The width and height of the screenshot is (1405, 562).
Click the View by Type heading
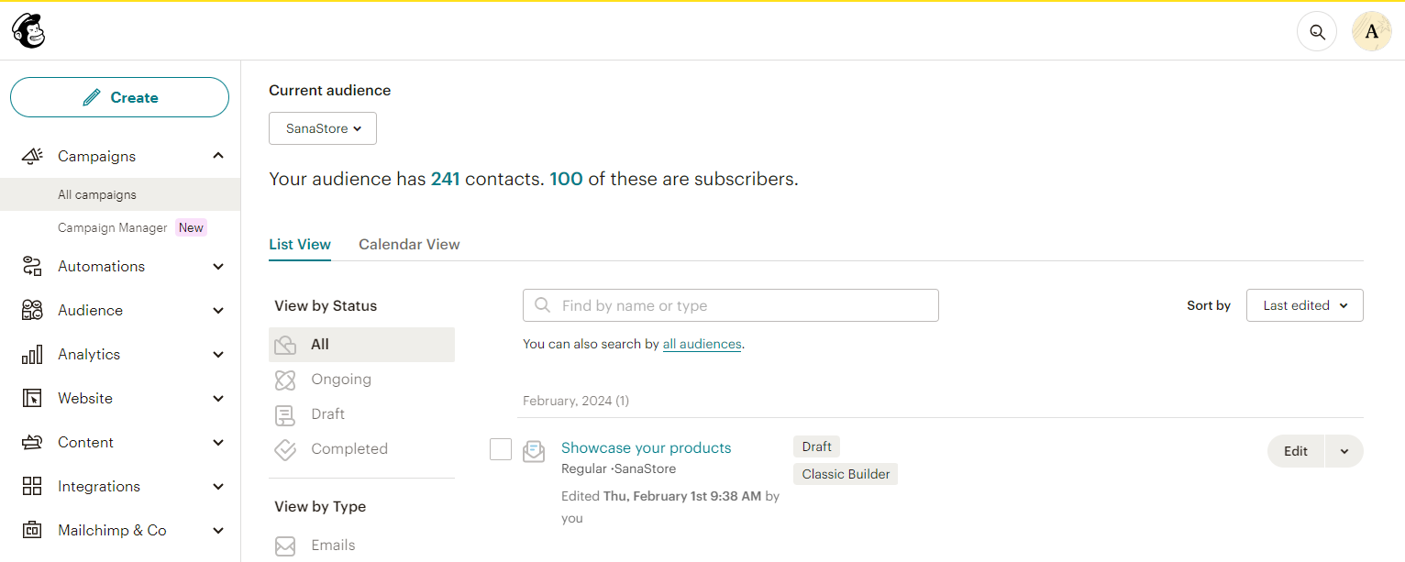320,506
